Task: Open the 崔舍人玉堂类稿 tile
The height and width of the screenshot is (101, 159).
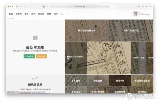Action: click(131, 30)
